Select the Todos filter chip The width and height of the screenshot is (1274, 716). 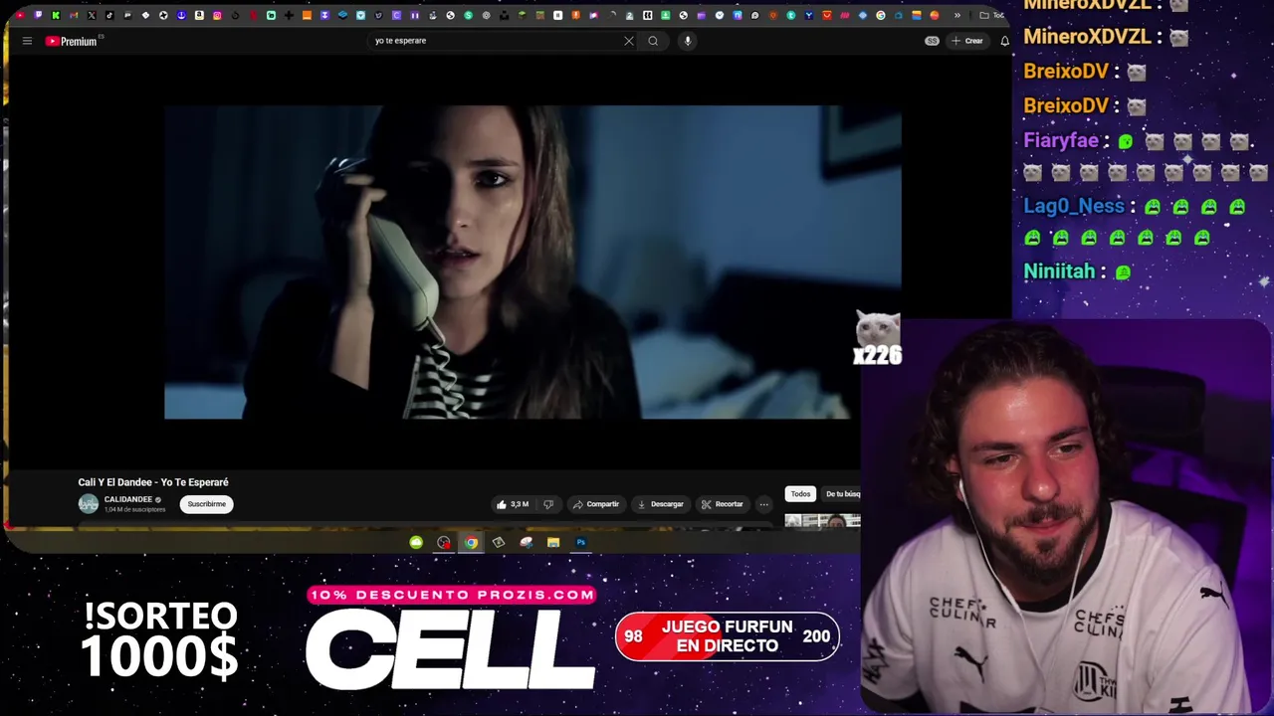800,494
